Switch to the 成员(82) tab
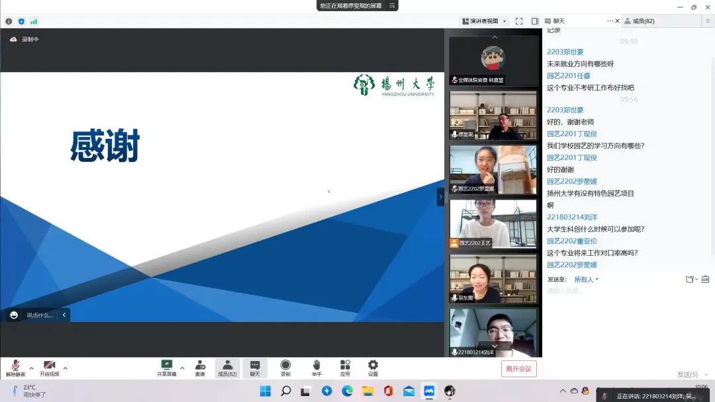The height and width of the screenshot is (402, 715). click(x=643, y=21)
